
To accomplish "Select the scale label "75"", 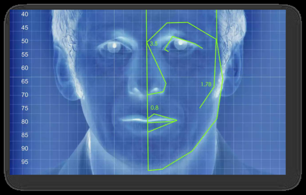I will 25,108.
